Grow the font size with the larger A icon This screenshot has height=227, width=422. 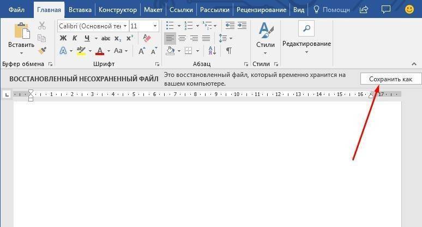pyautogui.click(x=142, y=51)
